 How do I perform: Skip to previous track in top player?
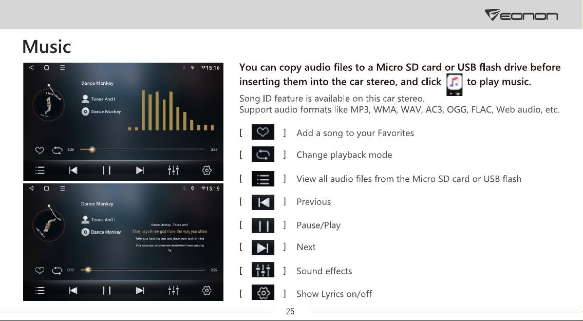pos(73,171)
